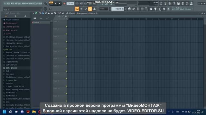Open the Pattern 1 selector
The height and width of the screenshot is (115, 206).
pyautogui.click(x=118, y=9)
